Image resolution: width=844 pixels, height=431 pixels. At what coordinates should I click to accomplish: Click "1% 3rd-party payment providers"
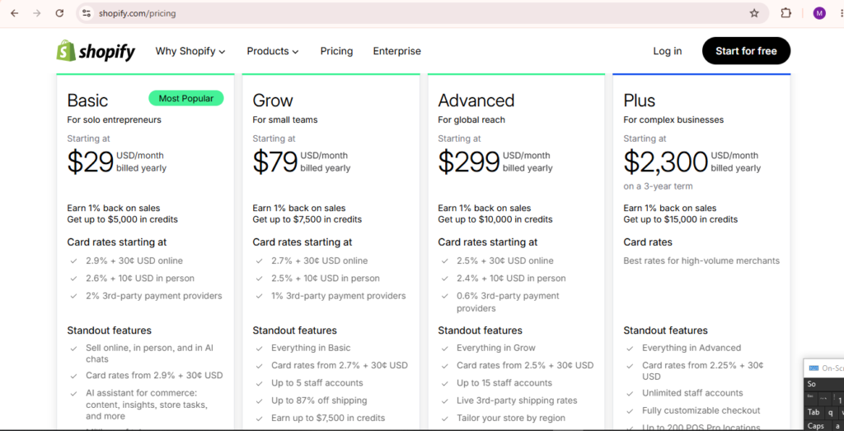338,296
